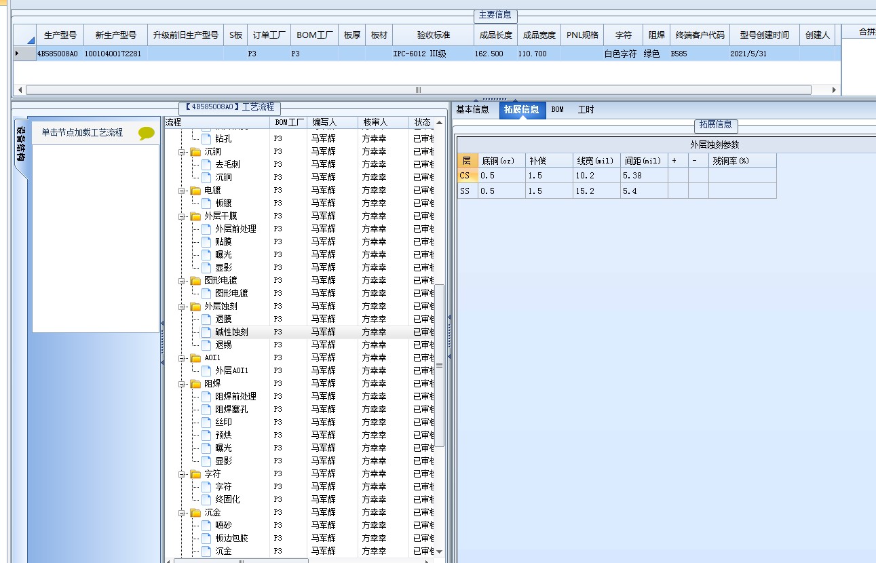
Task: Click the process tree scroll-down arrow
Action: pos(439,551)
